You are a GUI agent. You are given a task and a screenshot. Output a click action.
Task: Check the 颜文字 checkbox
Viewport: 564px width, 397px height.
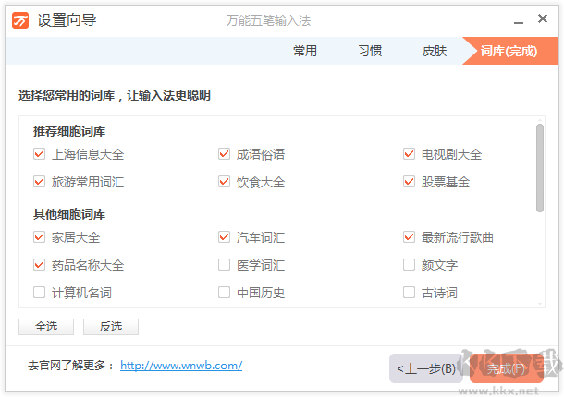(409, 265)
